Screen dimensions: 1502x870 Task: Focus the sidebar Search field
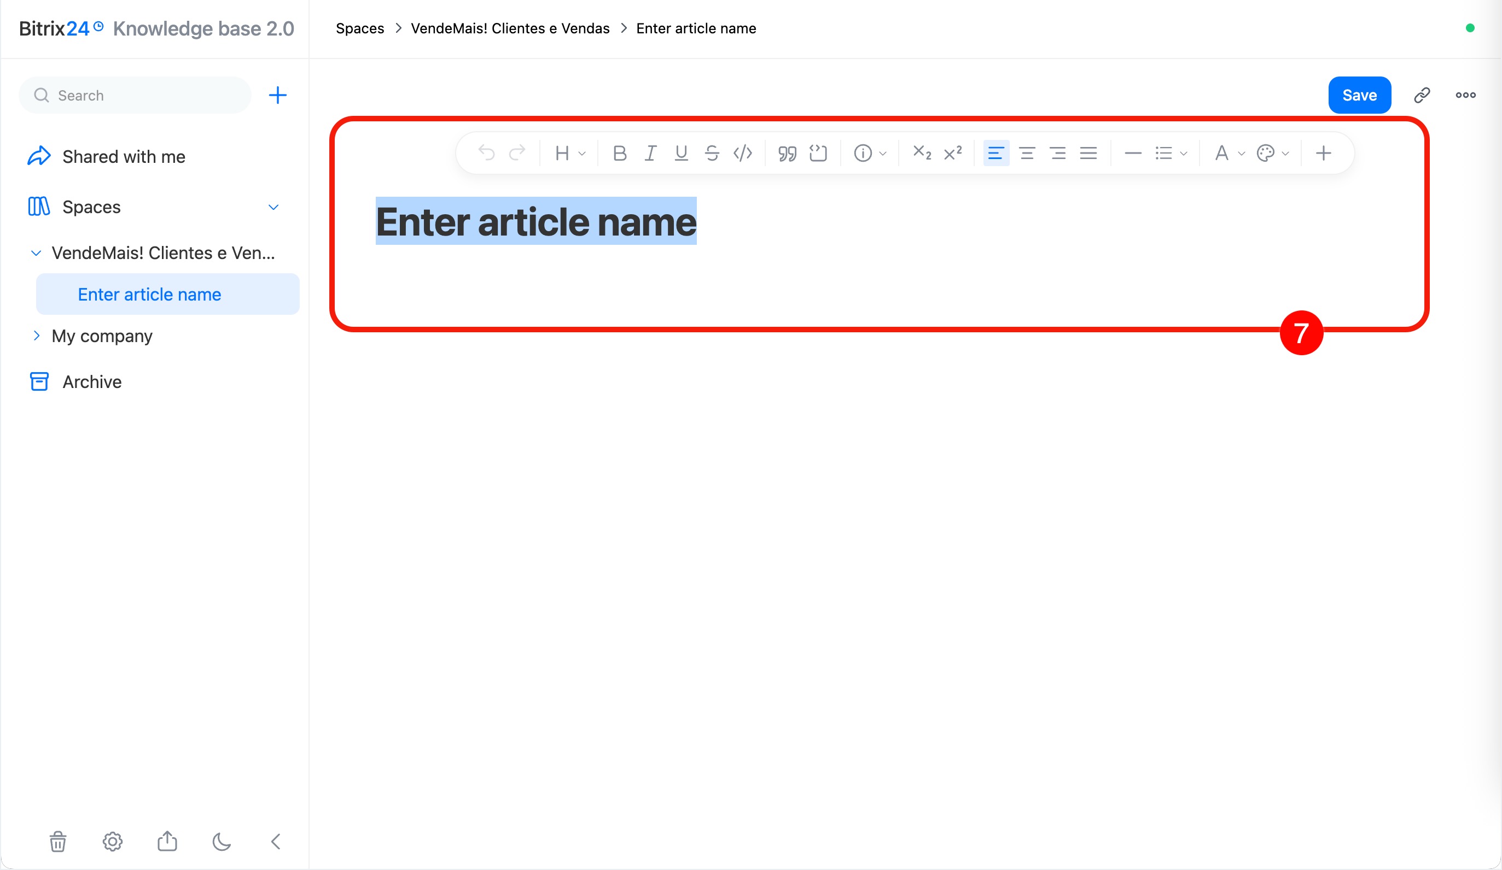coord(135,95)
